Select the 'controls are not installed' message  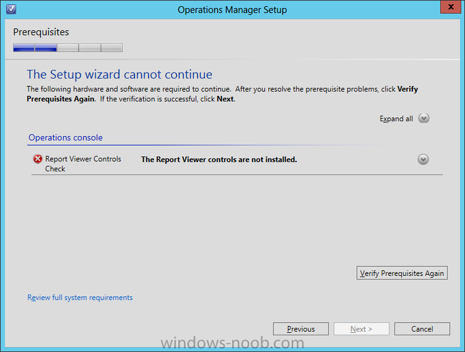click(x=219, y=160)
